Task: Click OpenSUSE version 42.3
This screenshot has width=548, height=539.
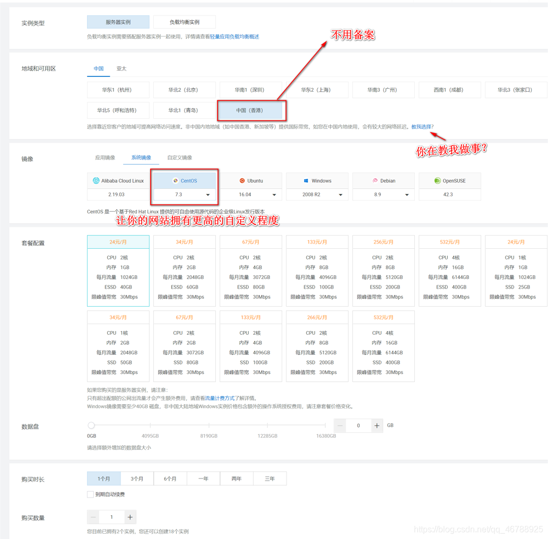Action: pos(450,194)
